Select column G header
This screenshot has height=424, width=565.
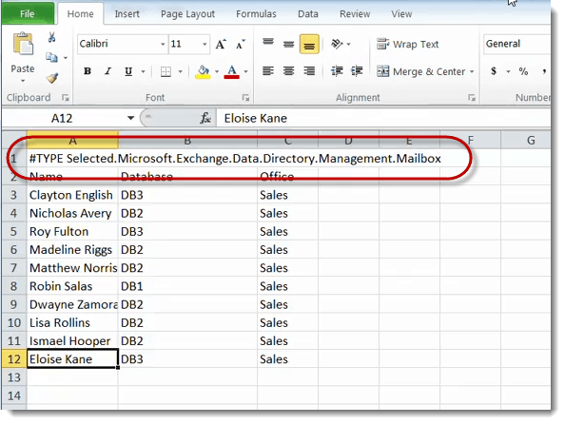click(531, 140)
